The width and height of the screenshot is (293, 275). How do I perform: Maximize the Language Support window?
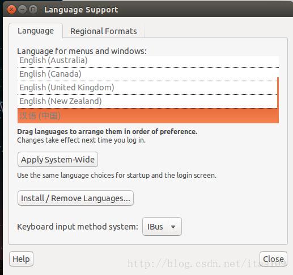coord(33,9)
